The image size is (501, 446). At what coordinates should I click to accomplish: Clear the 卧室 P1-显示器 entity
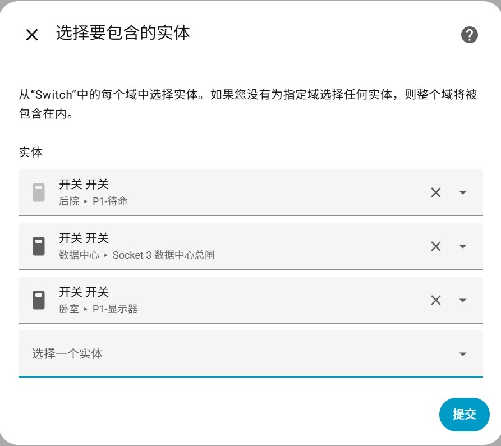tap(435, 300)
